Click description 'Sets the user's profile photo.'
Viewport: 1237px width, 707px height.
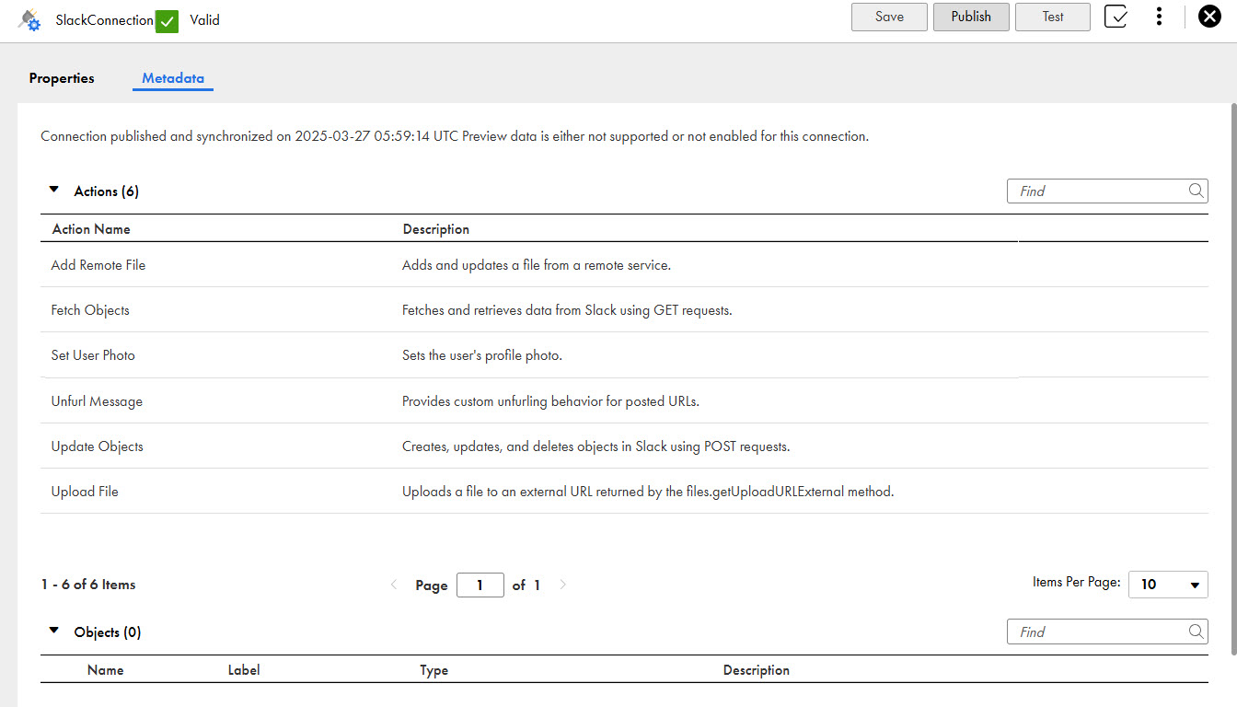coord(481,355)
